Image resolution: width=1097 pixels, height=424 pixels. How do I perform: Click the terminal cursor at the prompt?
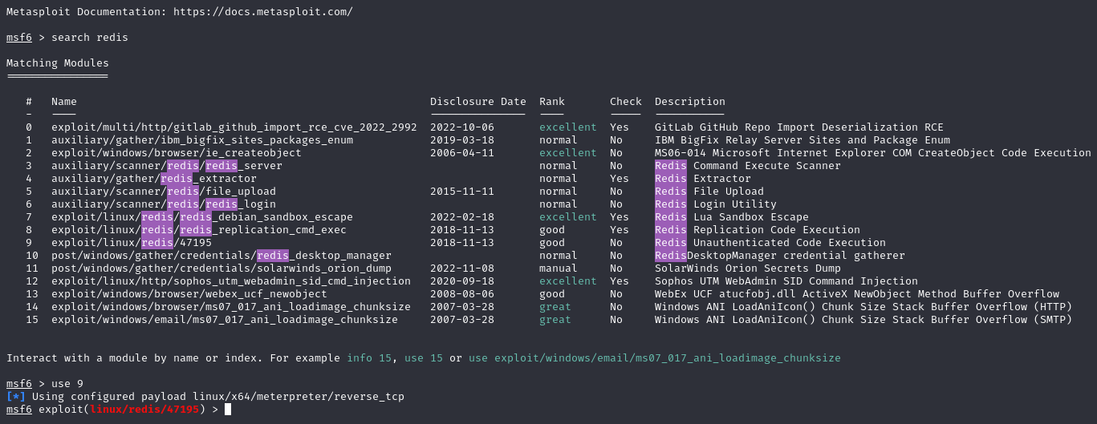[x=228, y=410]
